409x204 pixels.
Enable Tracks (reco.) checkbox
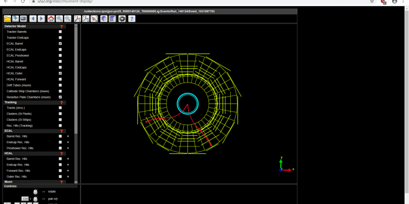coord(61,108)
